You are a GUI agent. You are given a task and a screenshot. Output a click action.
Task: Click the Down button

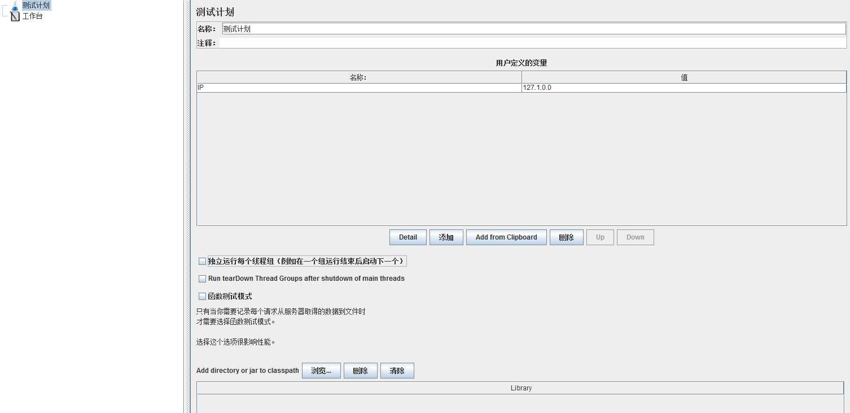(636, 237)
